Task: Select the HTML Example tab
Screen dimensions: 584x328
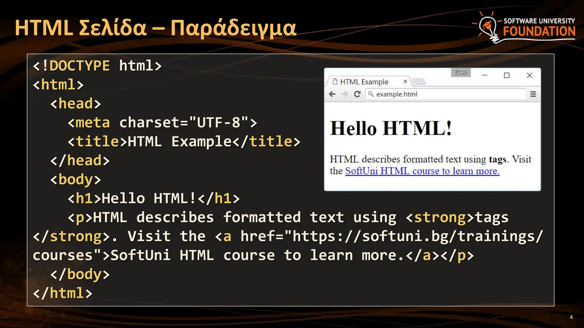Action: click(368, 82)
